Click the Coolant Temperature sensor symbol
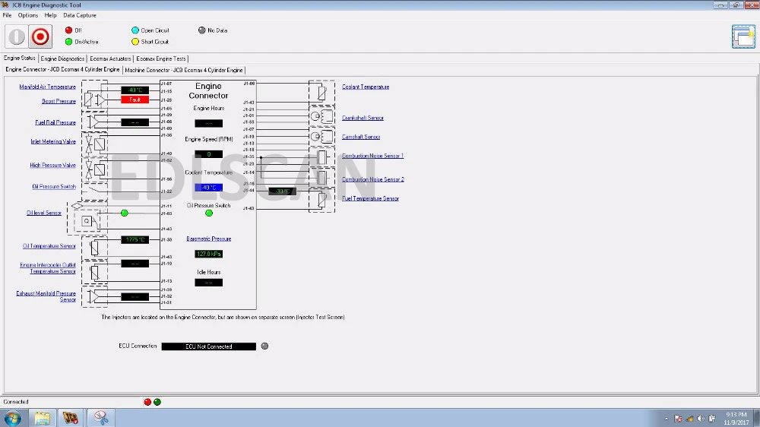 tap(321, 93)
